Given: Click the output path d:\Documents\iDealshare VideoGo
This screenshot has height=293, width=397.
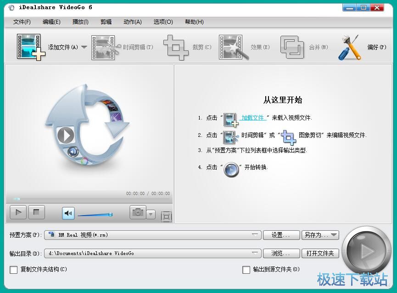Looking at the screenshot, I should [91, 253].
